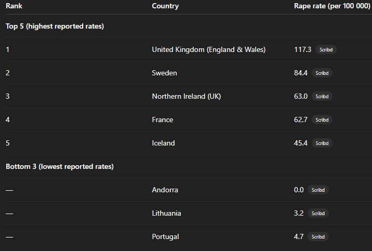Click 'United Kingdom (England & Wales)' cell

click(x=209, y=49)
